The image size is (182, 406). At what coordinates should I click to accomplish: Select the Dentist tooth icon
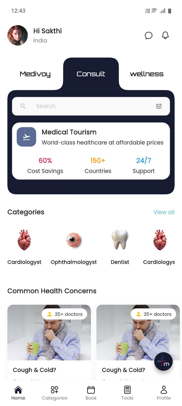pos(120,240)
